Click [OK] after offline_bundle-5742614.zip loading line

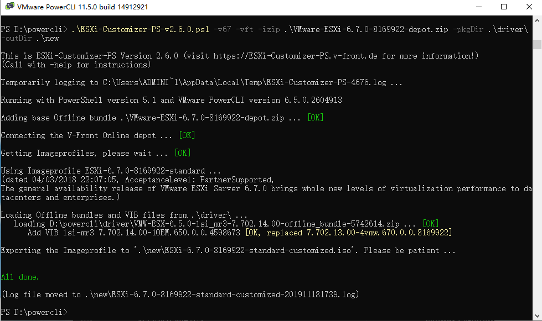(430, 223)
